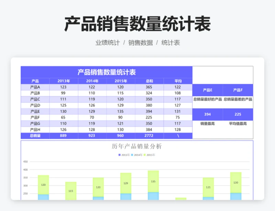The width and height of the screenshot is (275, 211).
Task: Click the 70 cell in 产品F row
Action: click(92, 117)
